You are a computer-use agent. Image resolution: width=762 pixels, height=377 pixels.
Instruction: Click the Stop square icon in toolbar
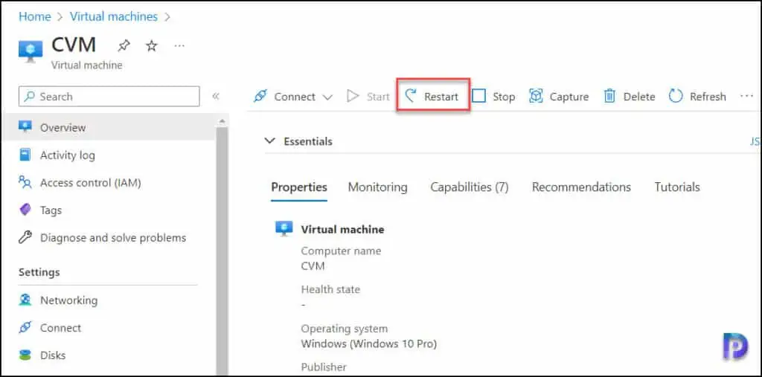pos(479,96)
